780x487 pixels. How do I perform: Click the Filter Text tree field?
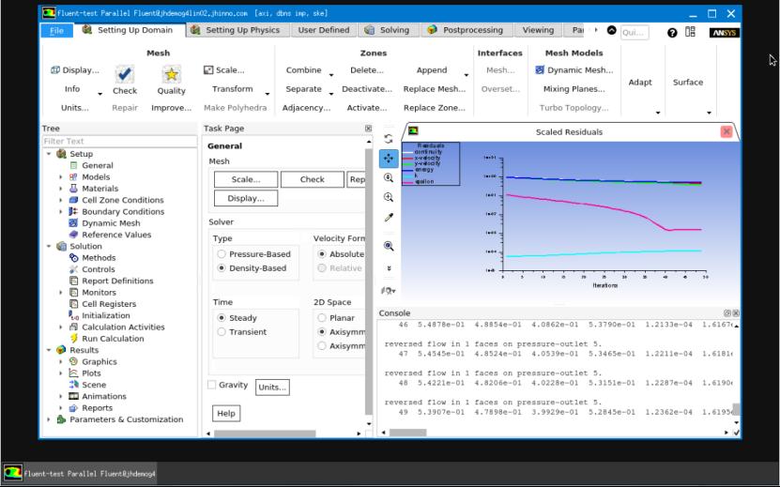coord(119,142)
